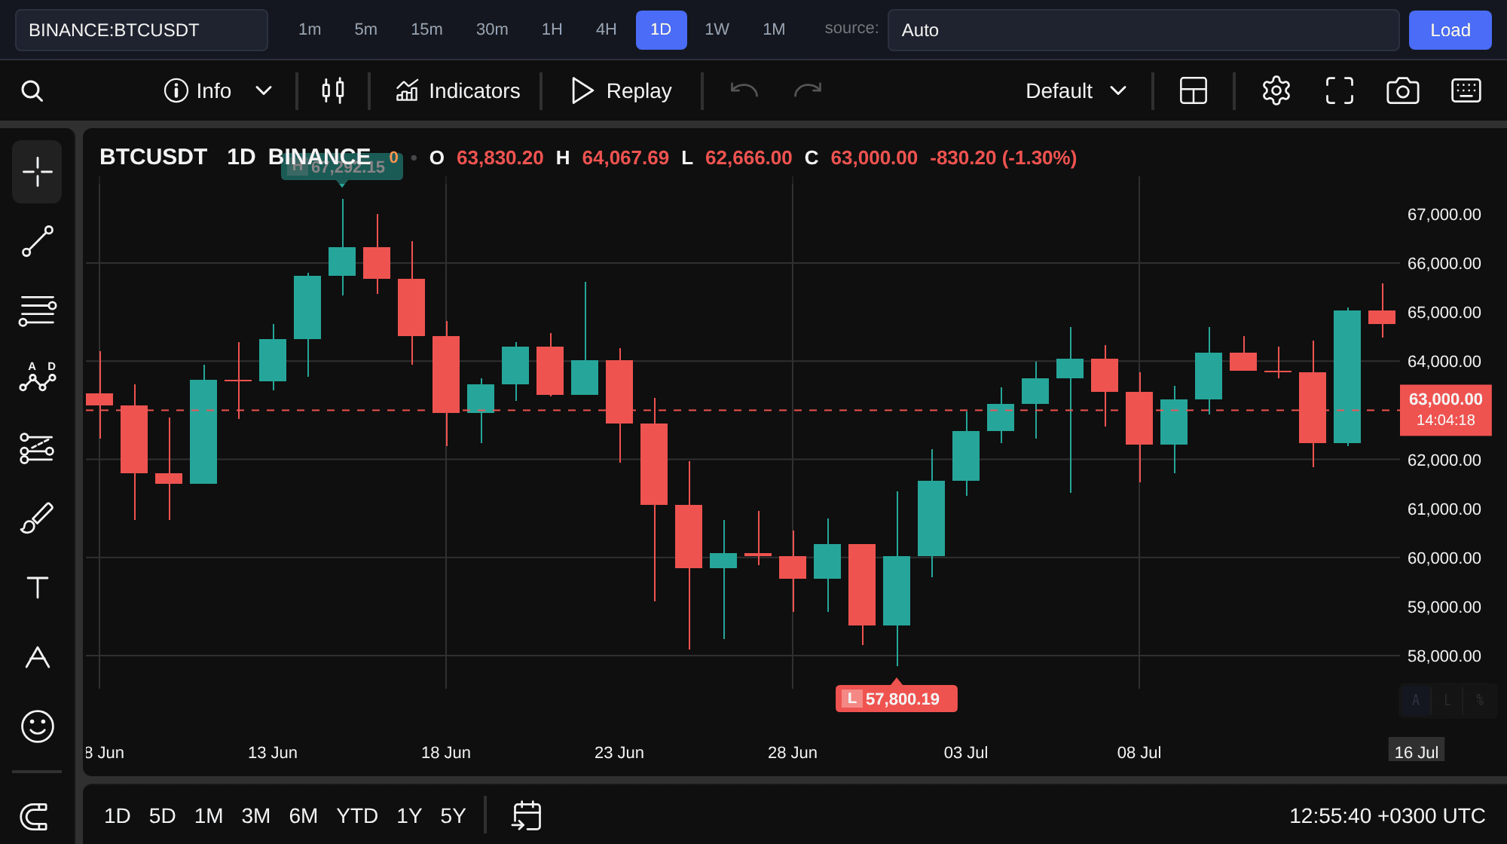Start bar Replay mode
This screenshot has height=844, width=1507.
click(622, 90)
